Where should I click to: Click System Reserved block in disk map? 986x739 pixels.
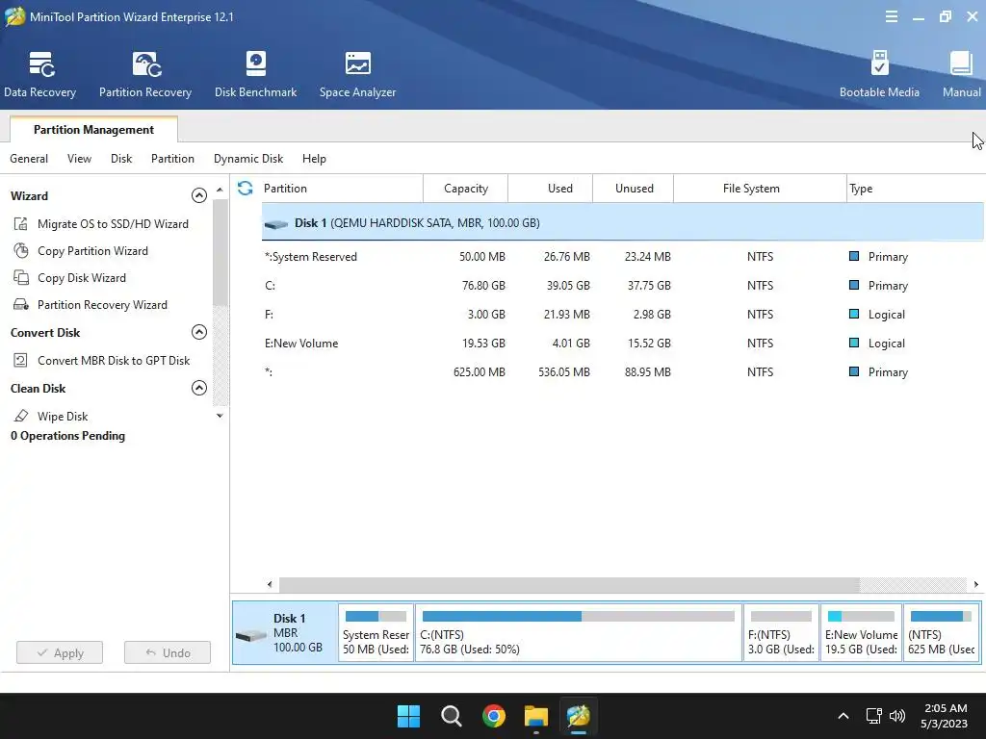(x=376, y=633)
